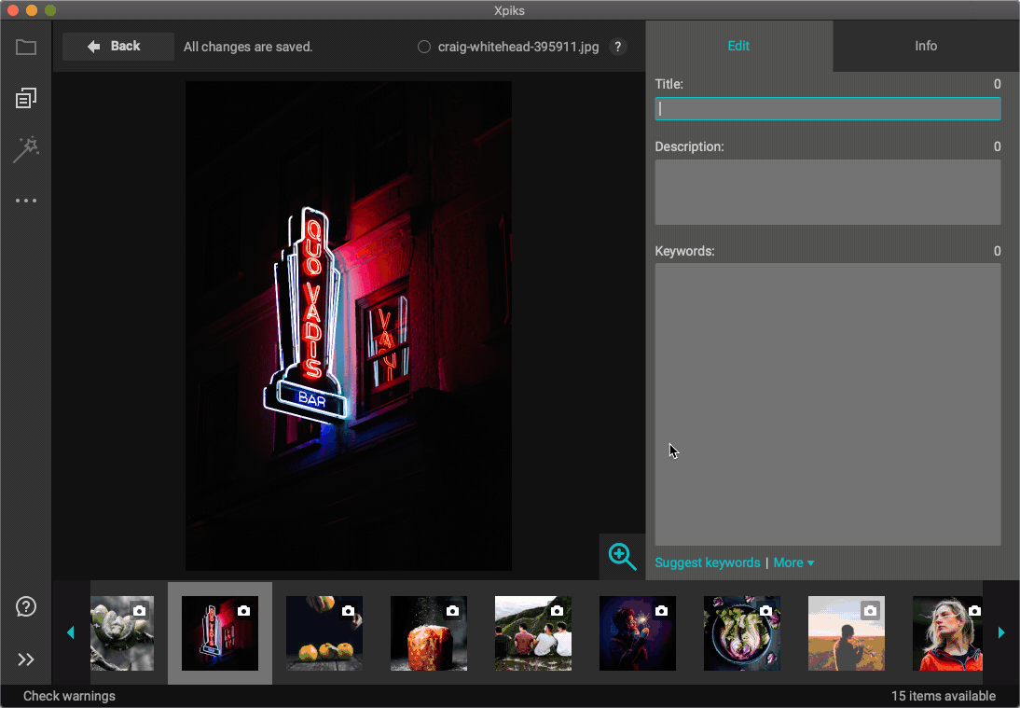The width and height of the screenshot is (1020, 708).
Task: Click the zoom-in magnifier on preview
Action: (x=622, y=557)
